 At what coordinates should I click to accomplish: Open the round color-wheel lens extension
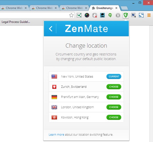[x=87, y=15]
